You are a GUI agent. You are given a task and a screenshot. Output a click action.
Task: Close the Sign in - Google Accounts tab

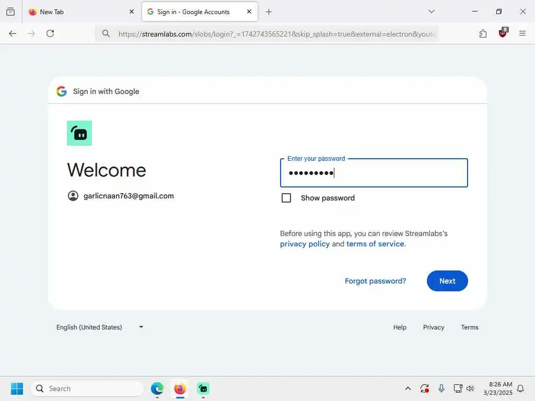[x=249, y=11]
